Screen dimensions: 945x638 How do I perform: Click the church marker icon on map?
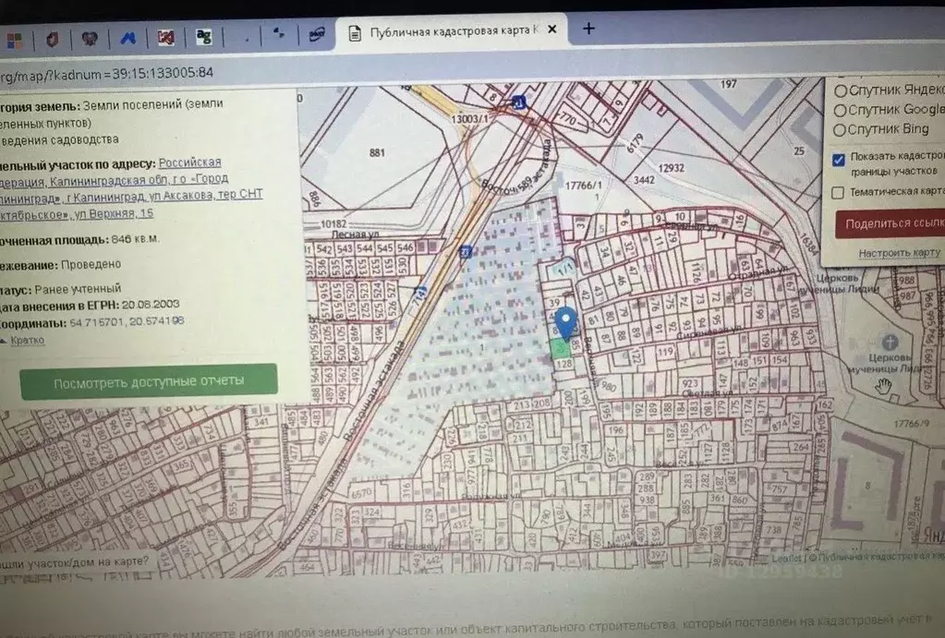click(890, 342)
